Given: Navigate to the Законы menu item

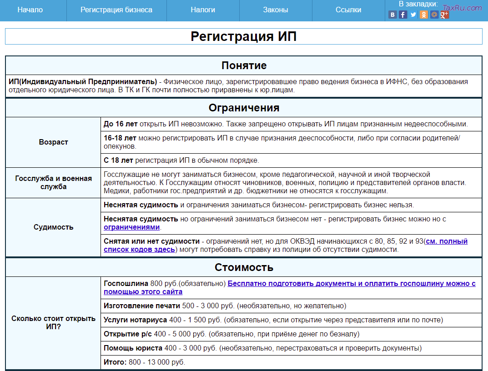Looking at the screenshot, I should pos(276,10).
